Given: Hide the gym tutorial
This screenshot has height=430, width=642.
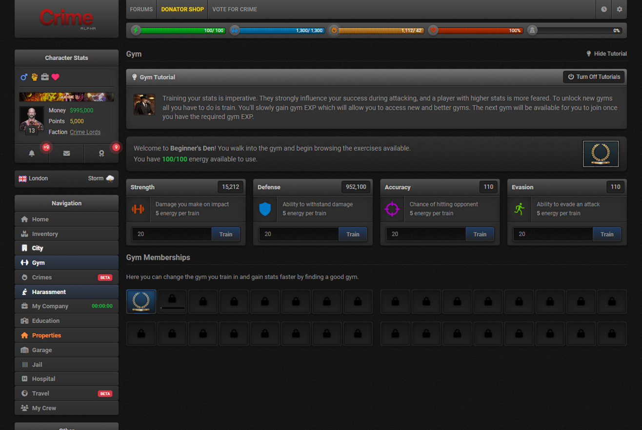Looking at the screenshot, I should 606,54.
